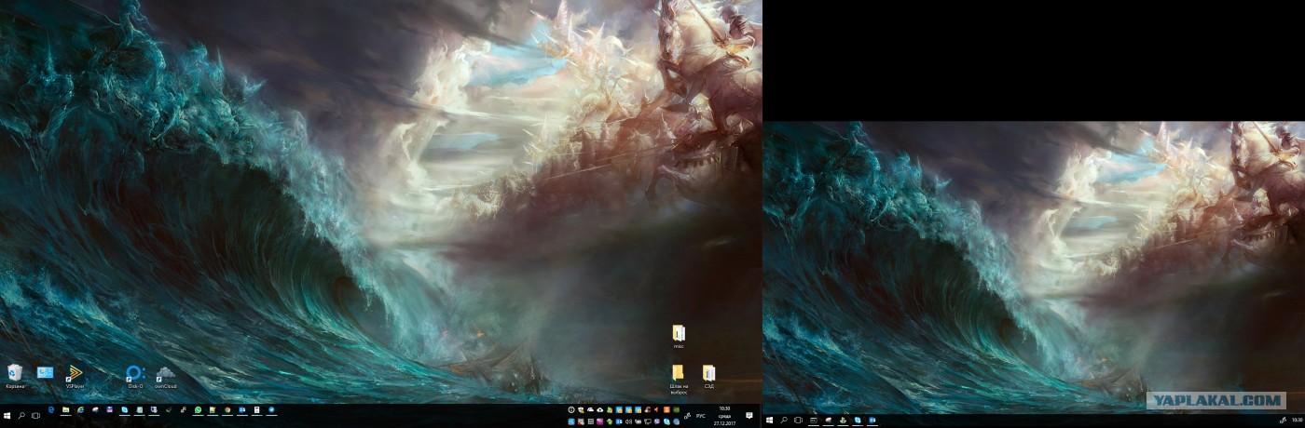Open the clock on the second display taskbar
1305x428 pixels.
click(x=1297, y=420)
